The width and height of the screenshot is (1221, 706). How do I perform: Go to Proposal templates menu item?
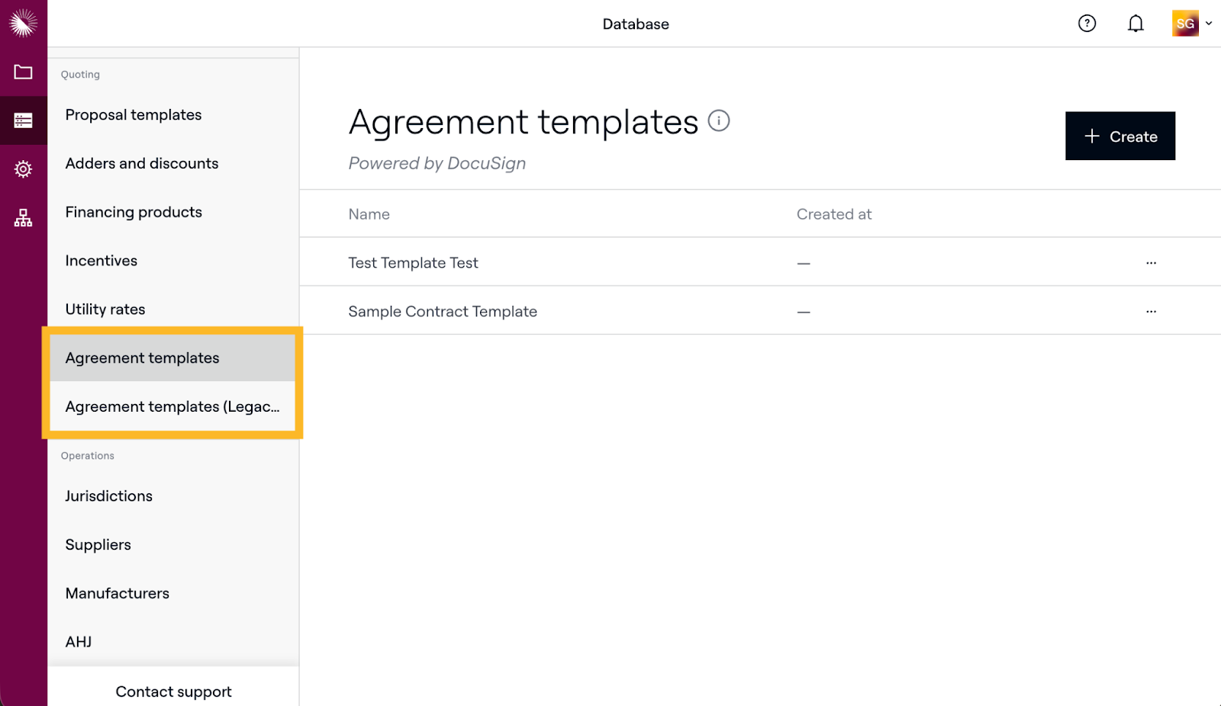134,115
